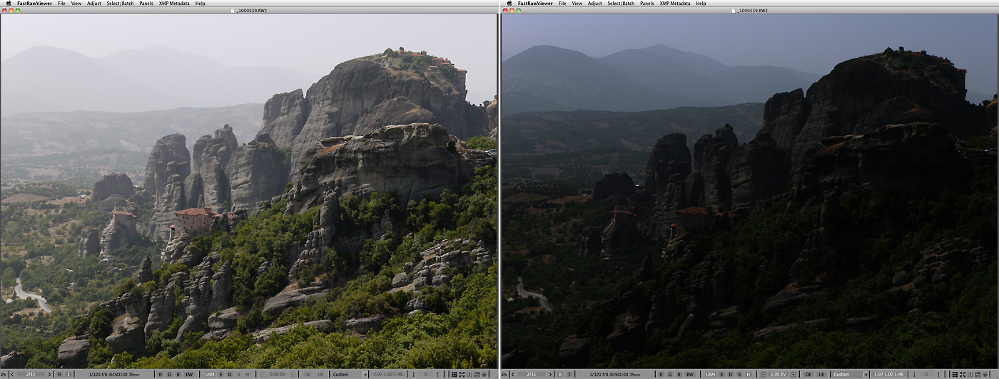Screen dimensions: 999x379
Task: Toggle the red channel R in left window
Action: pos(160,374)
